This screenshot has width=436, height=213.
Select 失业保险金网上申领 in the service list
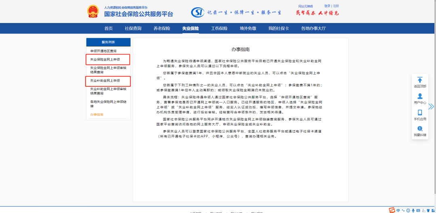(105, 59)
